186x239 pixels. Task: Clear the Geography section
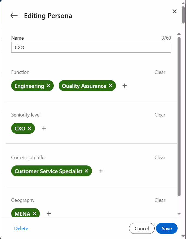point(160,200)
